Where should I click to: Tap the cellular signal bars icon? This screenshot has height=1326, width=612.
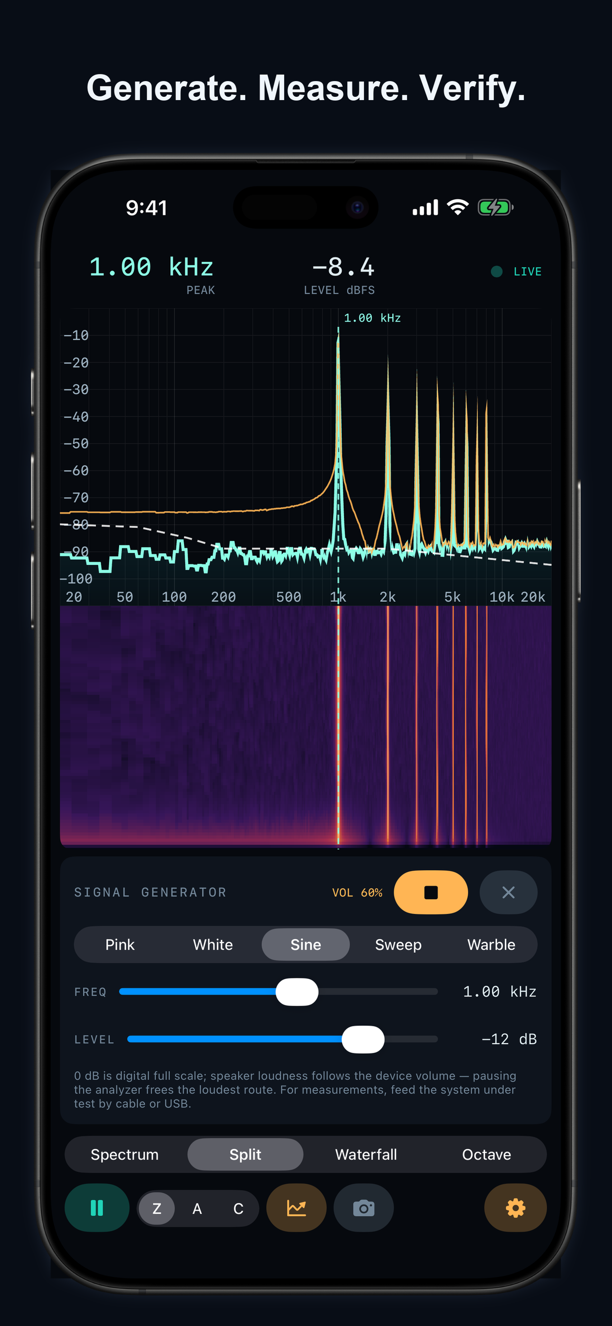pos(426,207)
